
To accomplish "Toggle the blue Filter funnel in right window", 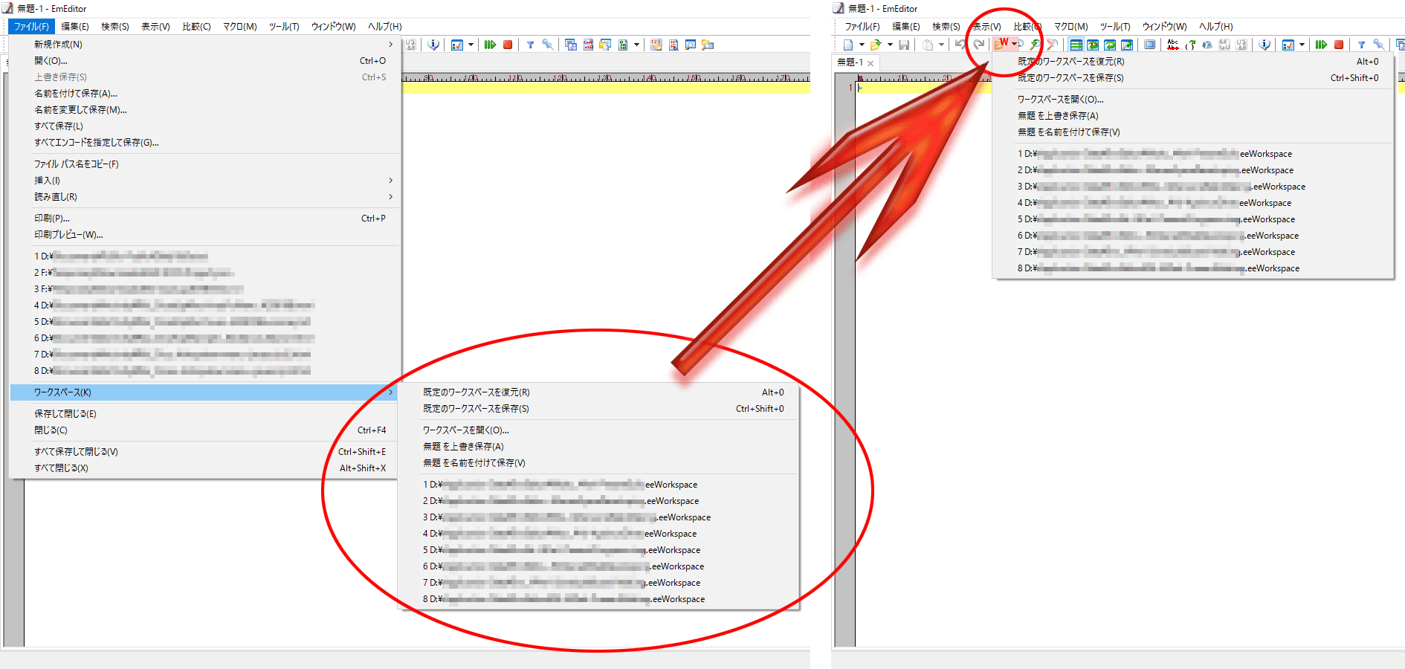I will (x=1361, y=45).
